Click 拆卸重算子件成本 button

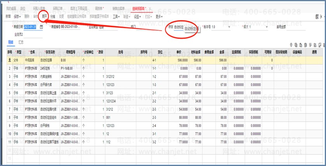coord(99,16)
